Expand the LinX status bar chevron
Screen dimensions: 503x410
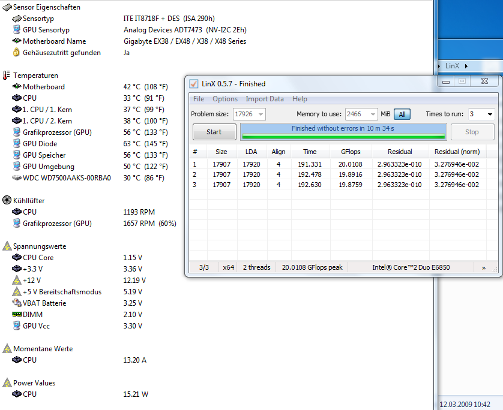coord(484,268)
